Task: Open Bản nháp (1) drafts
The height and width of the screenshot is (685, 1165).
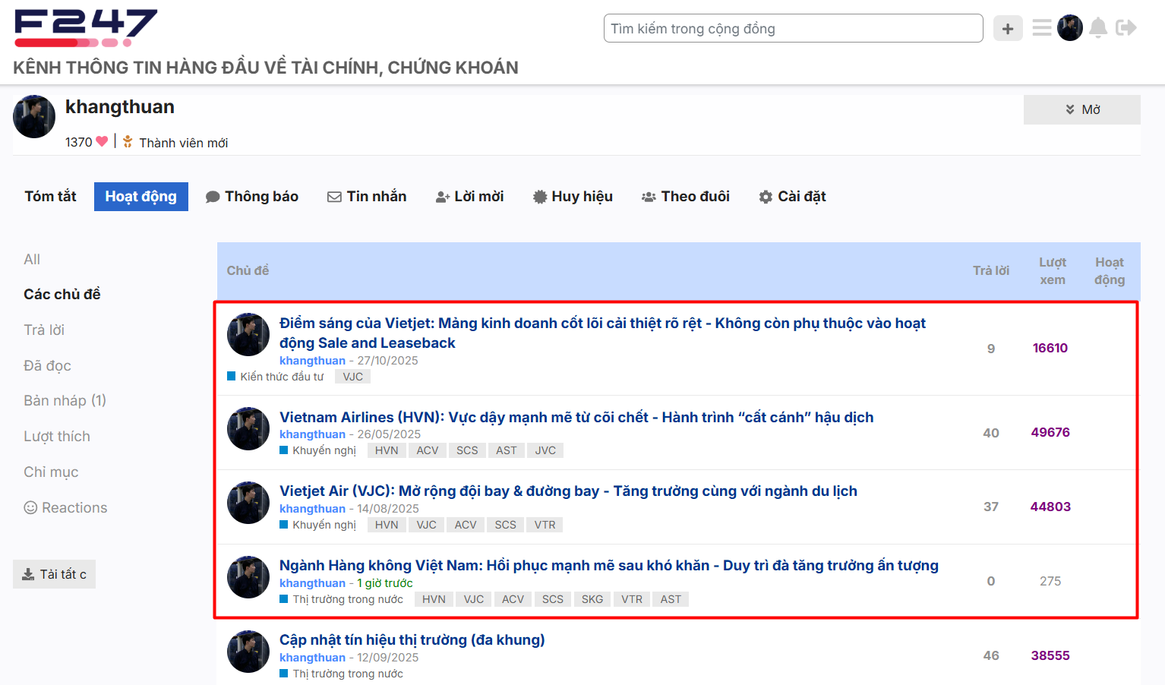Action: coord(65,401)
